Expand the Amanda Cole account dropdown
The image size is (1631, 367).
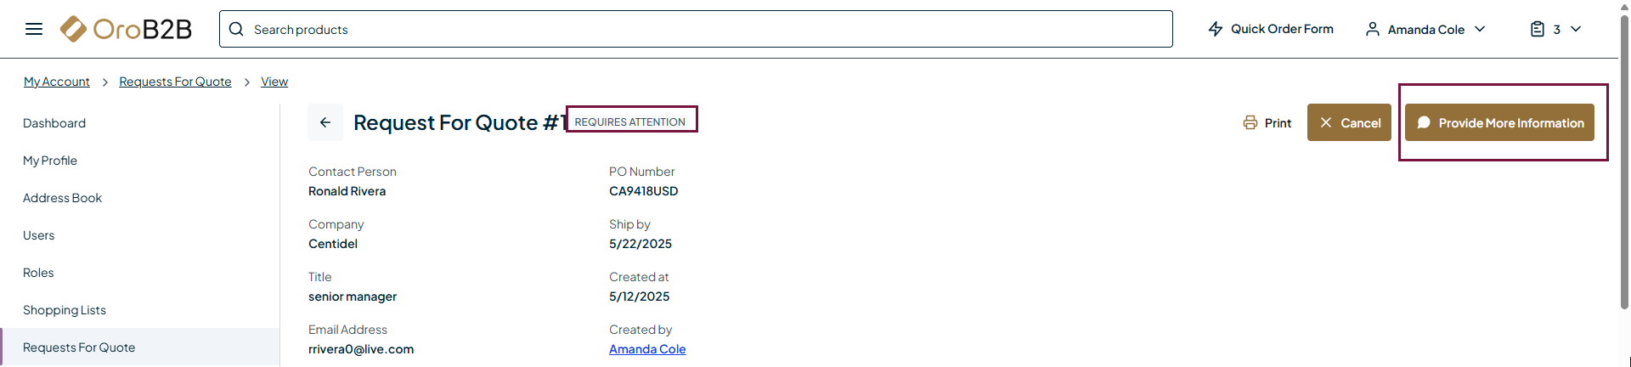click(1480, 29)
